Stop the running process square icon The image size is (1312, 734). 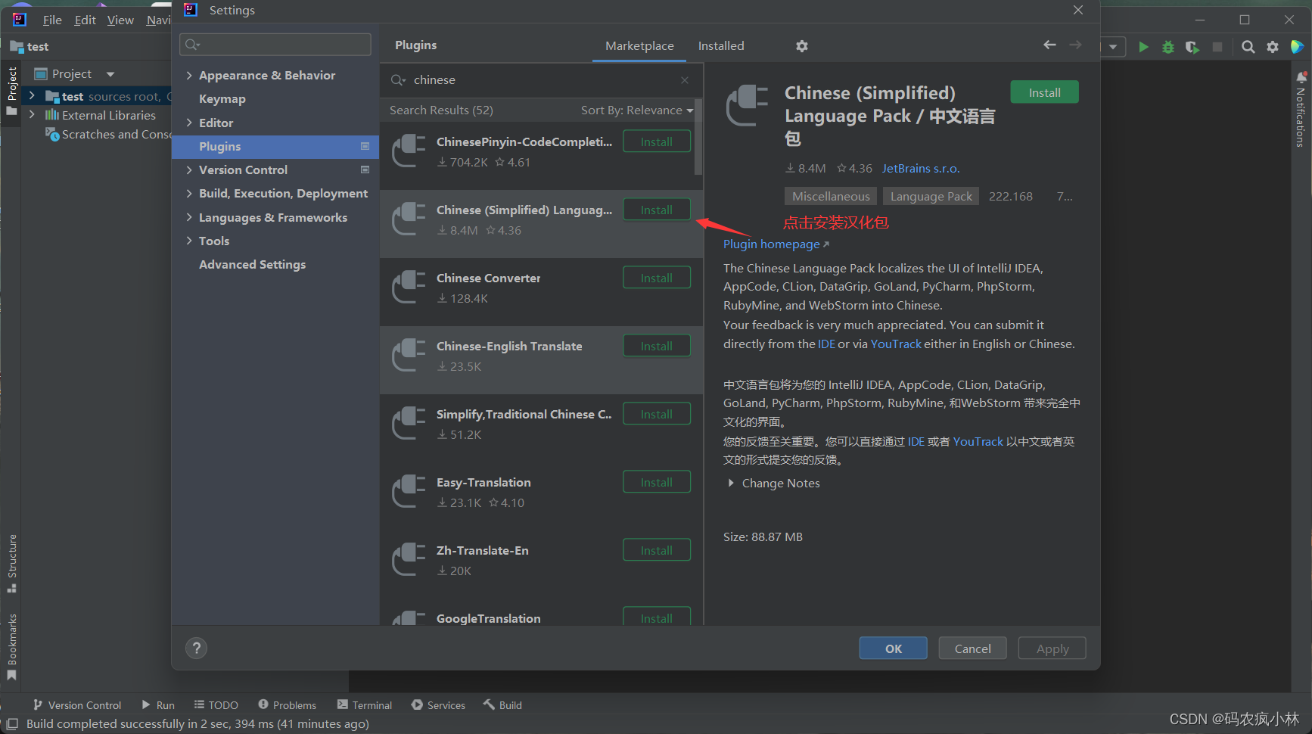1217,47
